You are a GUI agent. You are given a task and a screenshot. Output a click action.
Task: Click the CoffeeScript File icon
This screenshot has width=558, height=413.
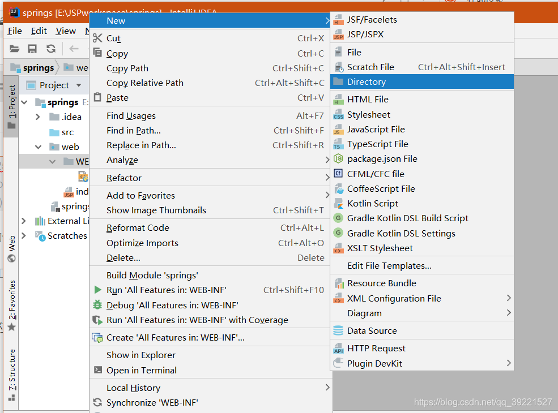pos(338,188)
